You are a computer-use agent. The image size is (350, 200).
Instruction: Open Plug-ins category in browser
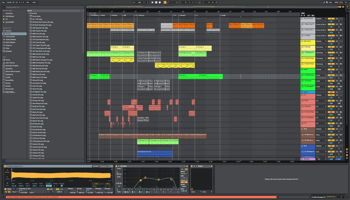click(8, 45)
